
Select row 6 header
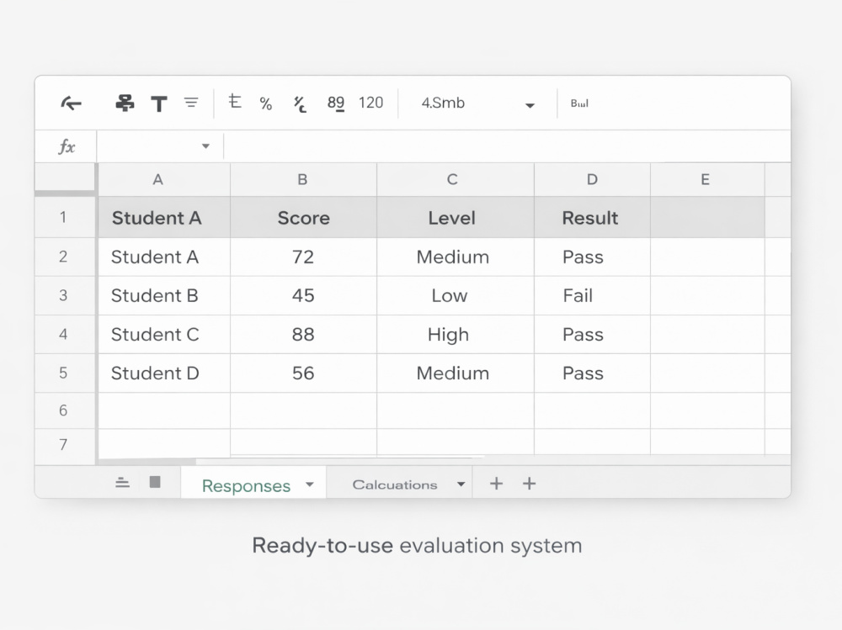coord(65,410)
